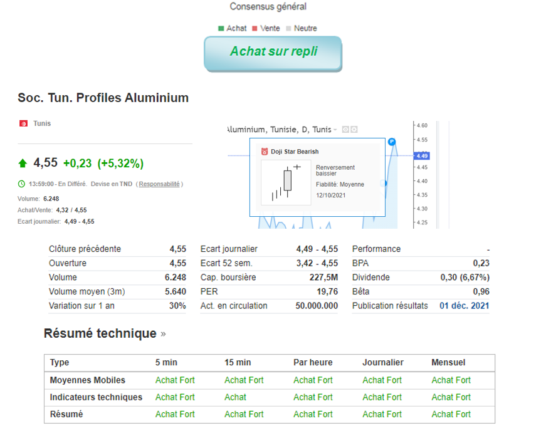Select the 5 min column header
This screenshot has height=443, width=546.
coord(166,363)
